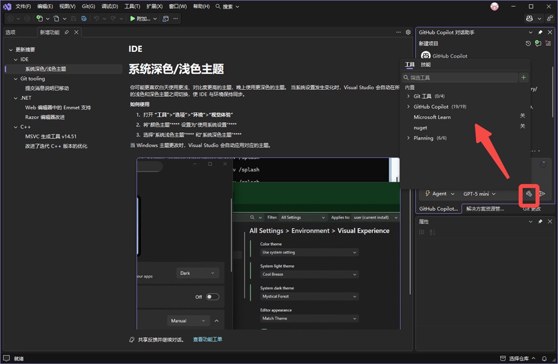Open the Copilot panel window options dropdown
Image resolution: width=558 pixels, height=364 pixels.
(530, 32)
